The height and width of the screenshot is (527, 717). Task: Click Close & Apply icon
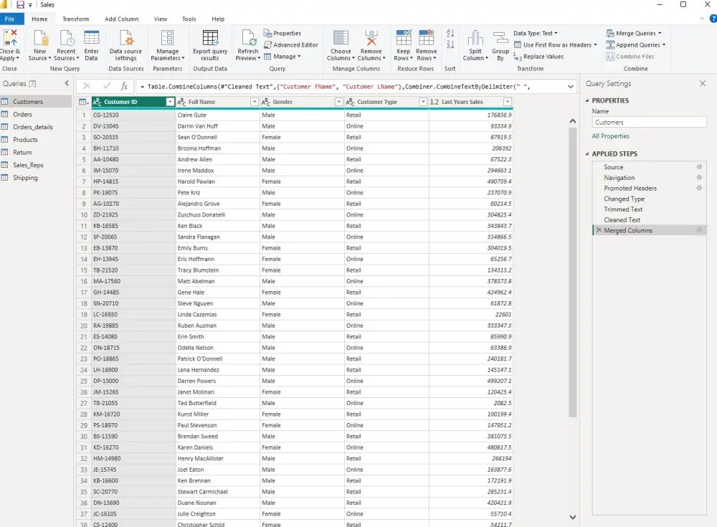[x=9, y=37]
